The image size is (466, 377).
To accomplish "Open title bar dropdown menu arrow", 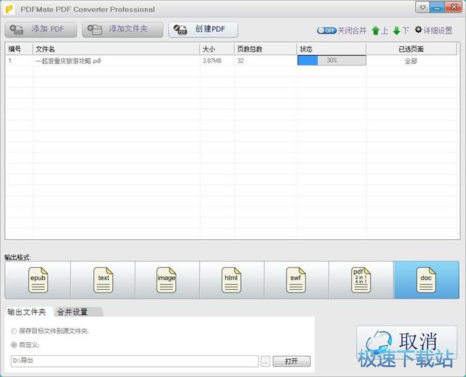I will click(x=423, y=7).
